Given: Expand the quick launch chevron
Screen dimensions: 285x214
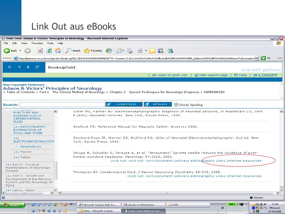Looking at the screenshot, I should coord(71,204).
